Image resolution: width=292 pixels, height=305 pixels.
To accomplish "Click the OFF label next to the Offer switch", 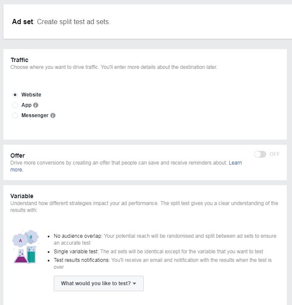I will (275, 154).
